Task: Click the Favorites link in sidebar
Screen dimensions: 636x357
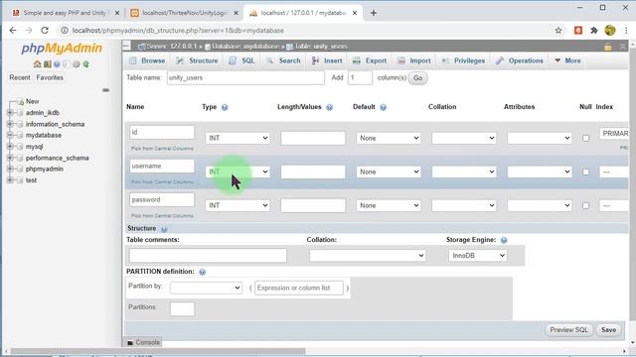Action: pyautogui.click(x=50, y=77)
